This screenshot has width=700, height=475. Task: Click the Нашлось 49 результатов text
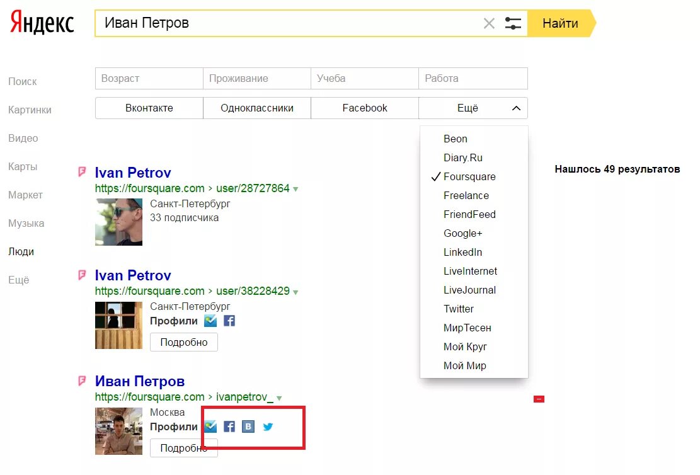(x=617, y=169)
